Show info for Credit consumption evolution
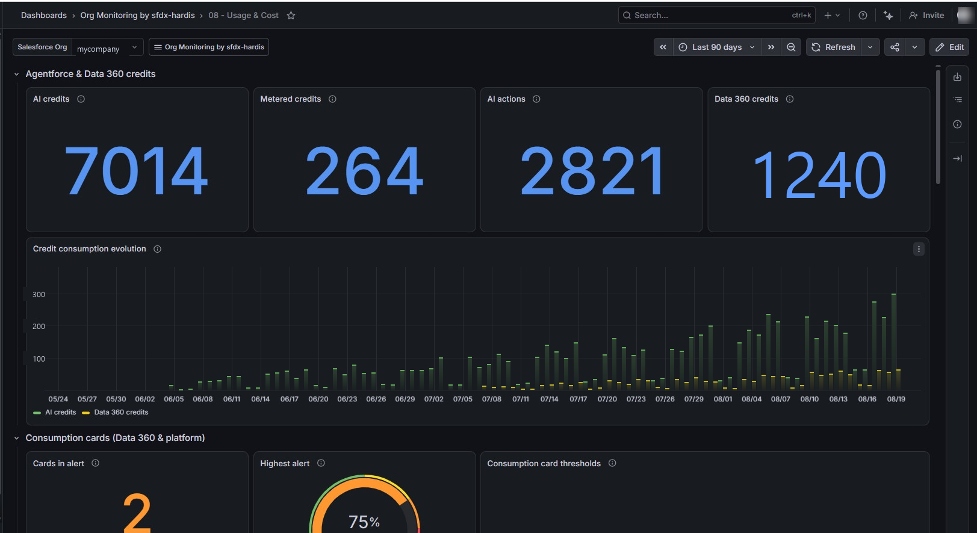 pos(158,249)
